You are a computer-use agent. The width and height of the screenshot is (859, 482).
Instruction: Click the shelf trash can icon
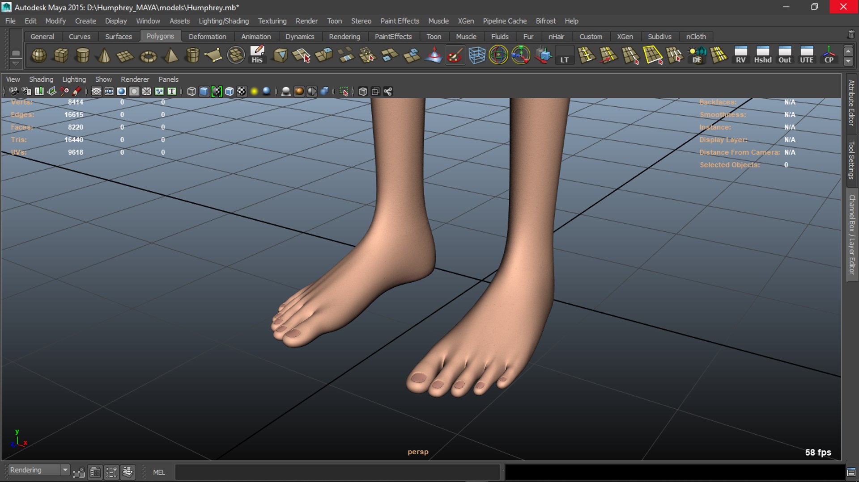pos(851,34)
